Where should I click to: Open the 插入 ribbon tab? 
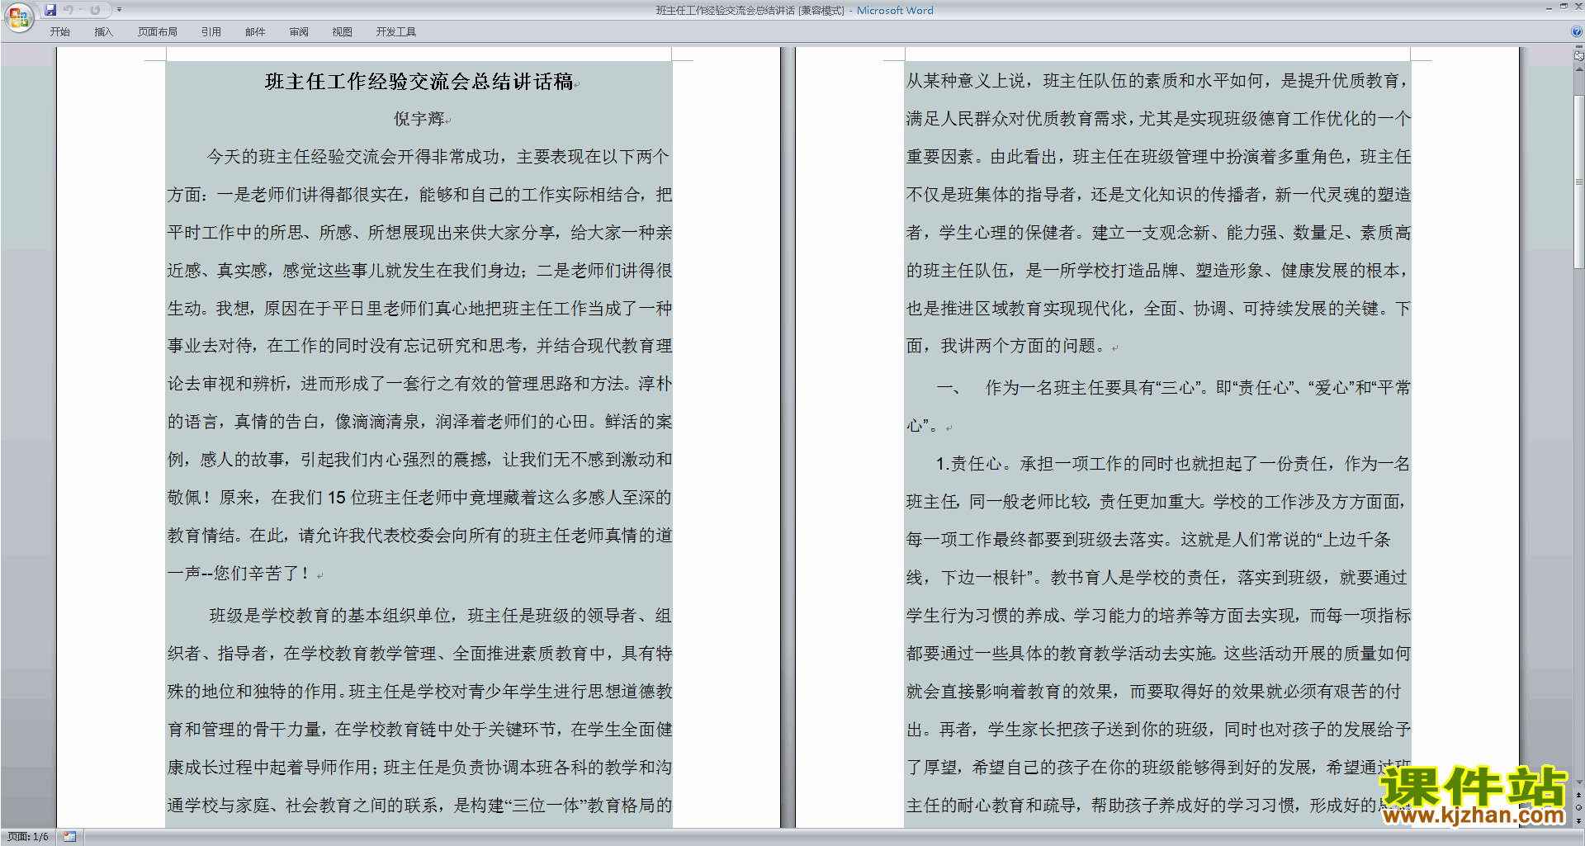[x=103, y=32]
